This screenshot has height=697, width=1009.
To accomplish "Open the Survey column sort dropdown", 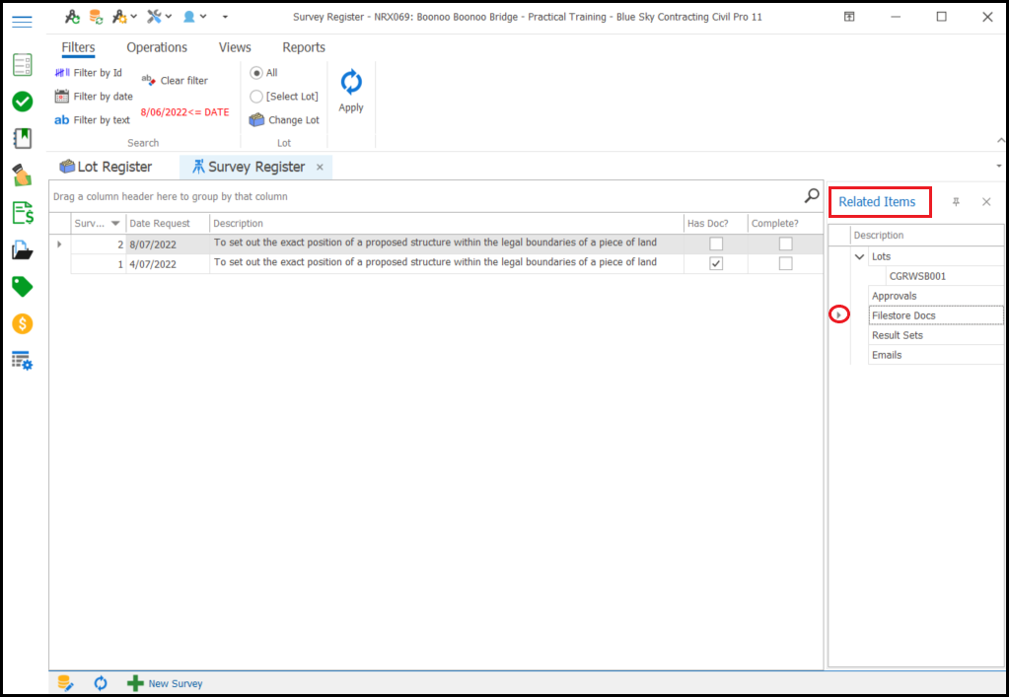I will [115, 224].
